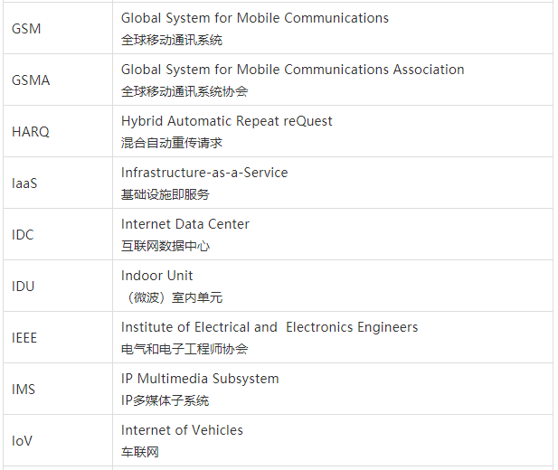Click the HARQ abbreviation cell
This screenshot has width=558, height=470.
tap(31, 132)
